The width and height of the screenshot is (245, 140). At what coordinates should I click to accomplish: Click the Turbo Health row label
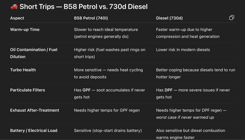(23, 70)
